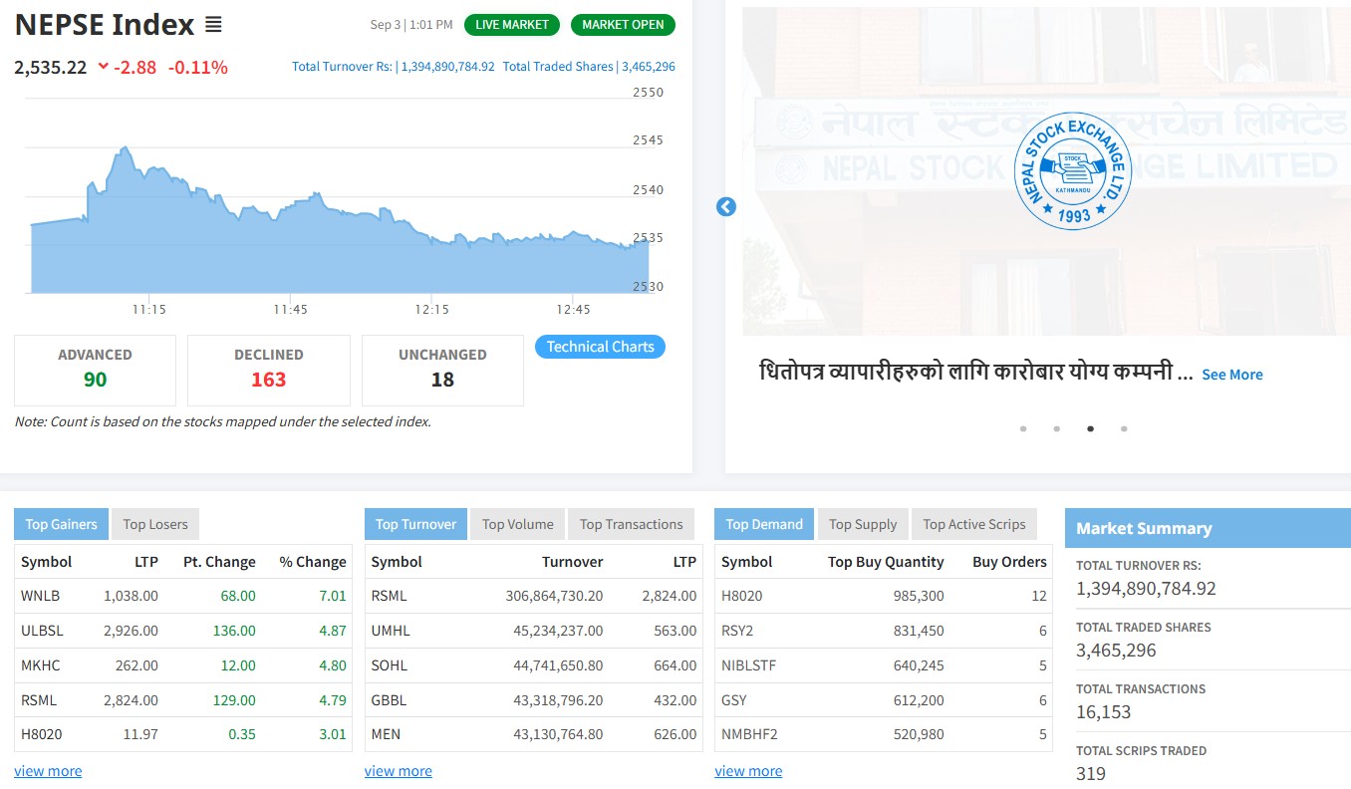Click the Nepali news headline text

tap(976, 374)
